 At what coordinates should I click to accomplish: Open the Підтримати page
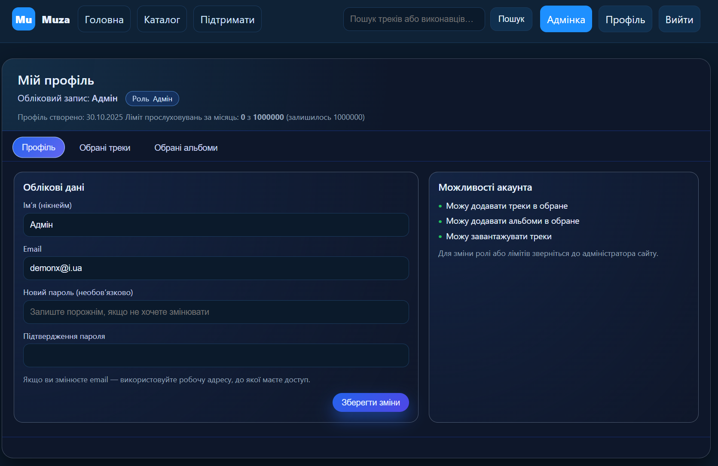point(227,19)
